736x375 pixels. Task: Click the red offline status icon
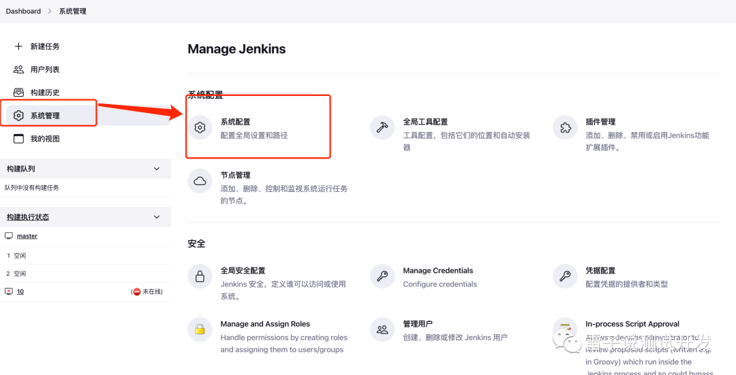pyautogui.click(x=137, y=291)
